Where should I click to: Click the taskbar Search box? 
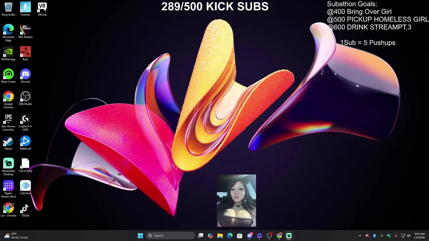(170, 236)
